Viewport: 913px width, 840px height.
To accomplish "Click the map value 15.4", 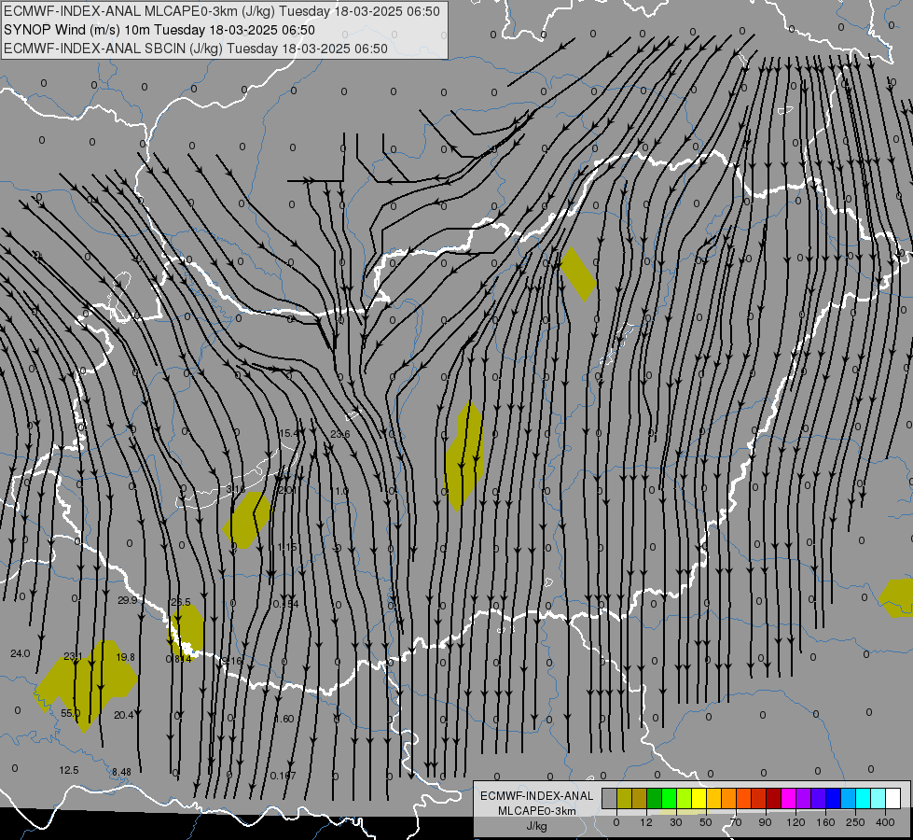I will coord(288,433).
